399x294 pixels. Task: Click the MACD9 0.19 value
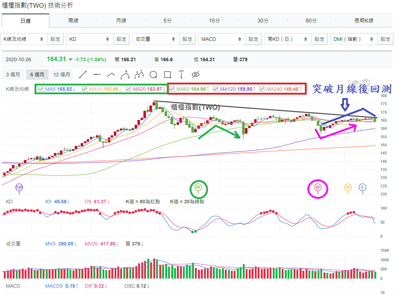(x=62, y=286)
